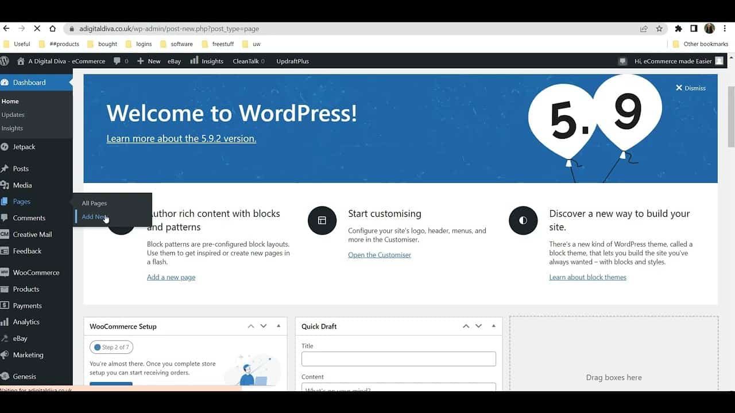Open CleanTalk in the admin bar
The width and height of the screenshot is (735, 413).
[248, 61]
